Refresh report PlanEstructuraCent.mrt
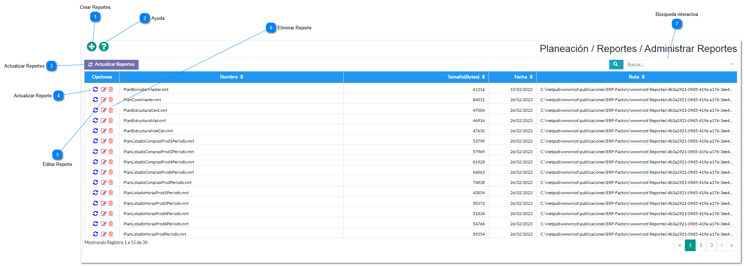The width and height of the screenshot is (744, 266). (x=95, y=110)
